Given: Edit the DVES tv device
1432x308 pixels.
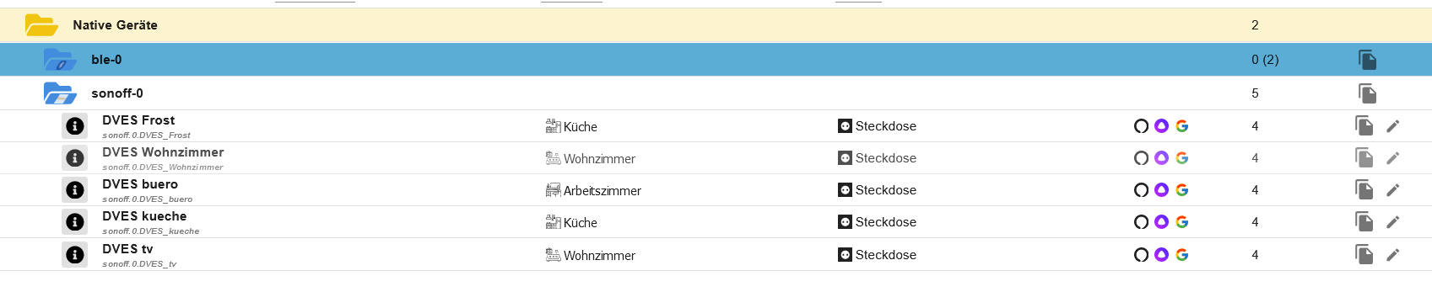Looking at the screenshot, I should (x=1392, y=255).
